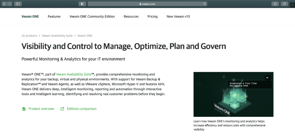Open the Editions comparison link
The height and width of the screenshot is (136, 295).
[x=82, y=109]
